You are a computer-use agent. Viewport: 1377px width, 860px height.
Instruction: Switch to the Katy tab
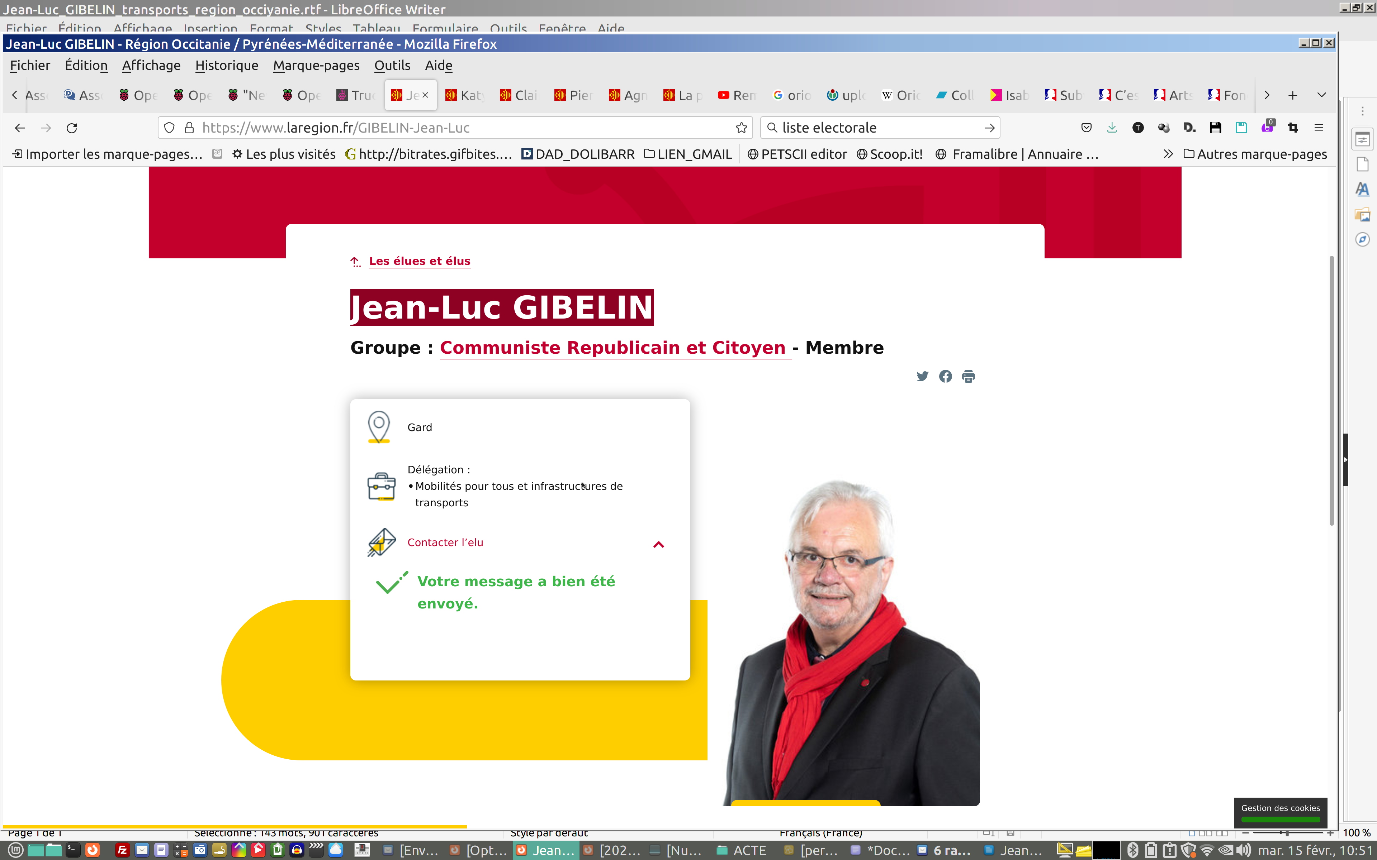465,95
